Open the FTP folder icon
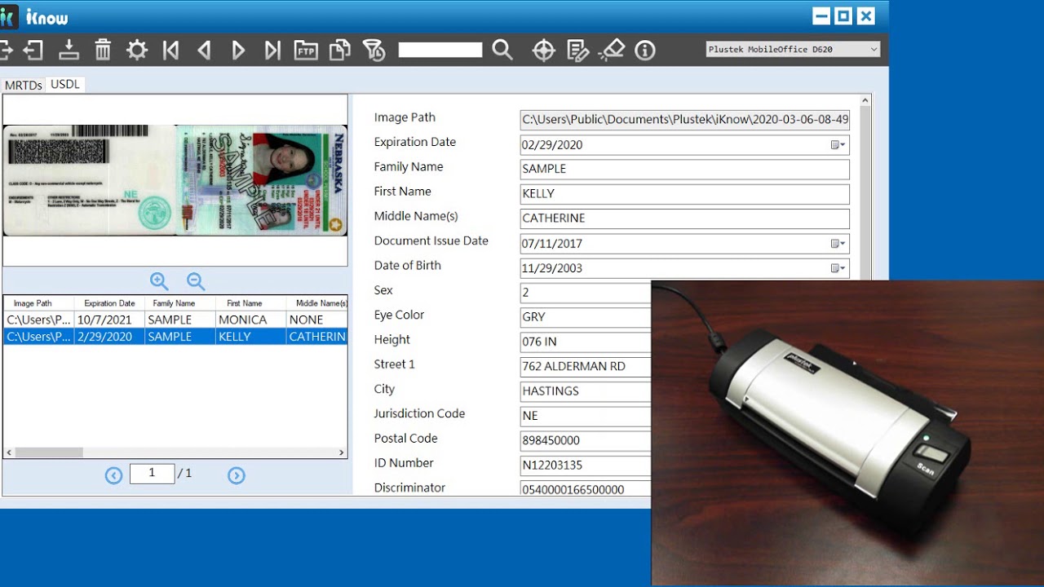Viewport: 1044px width, 587px height. coord(306,51)
